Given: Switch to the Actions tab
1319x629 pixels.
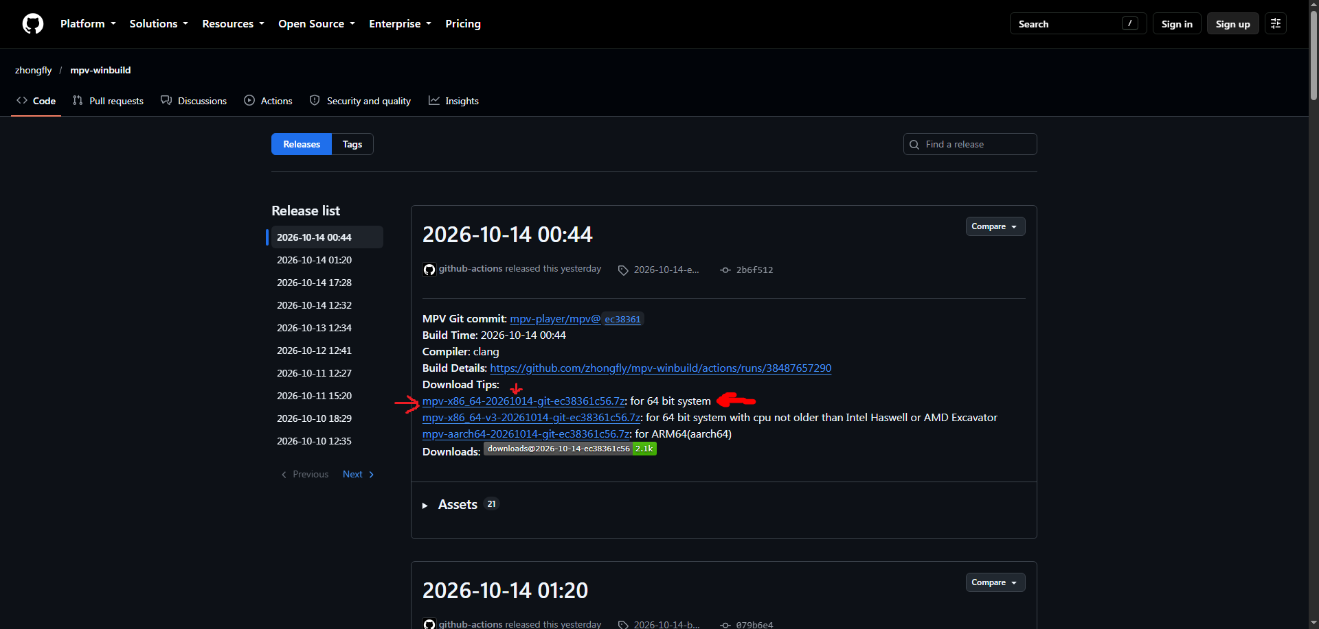Looking at the screenshot, I should tap(269, 101).
